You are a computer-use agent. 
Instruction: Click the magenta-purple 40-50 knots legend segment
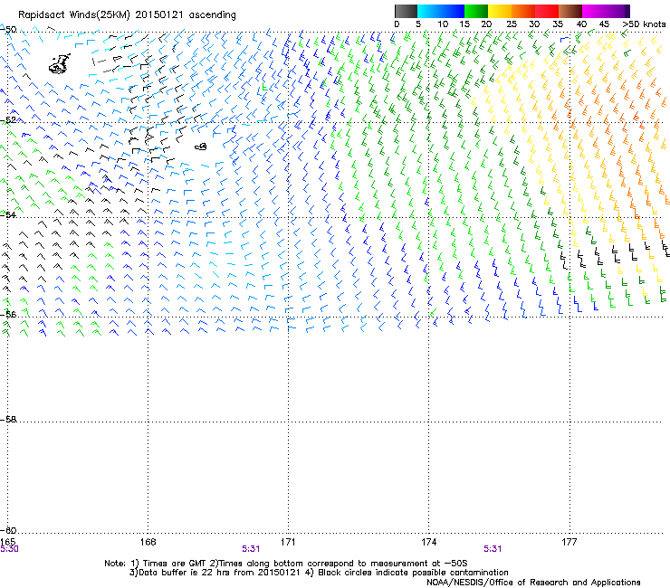click(x=606, y=11)
